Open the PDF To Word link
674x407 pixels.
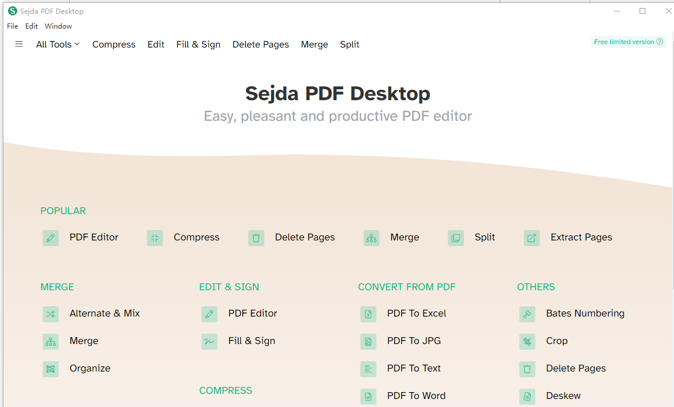[x=416, y=396]
